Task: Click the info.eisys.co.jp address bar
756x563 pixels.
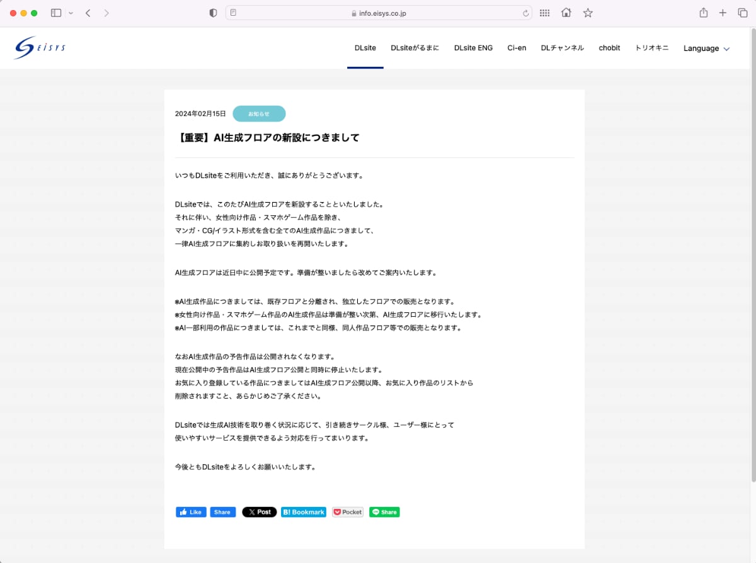Action: click(379, 13)
